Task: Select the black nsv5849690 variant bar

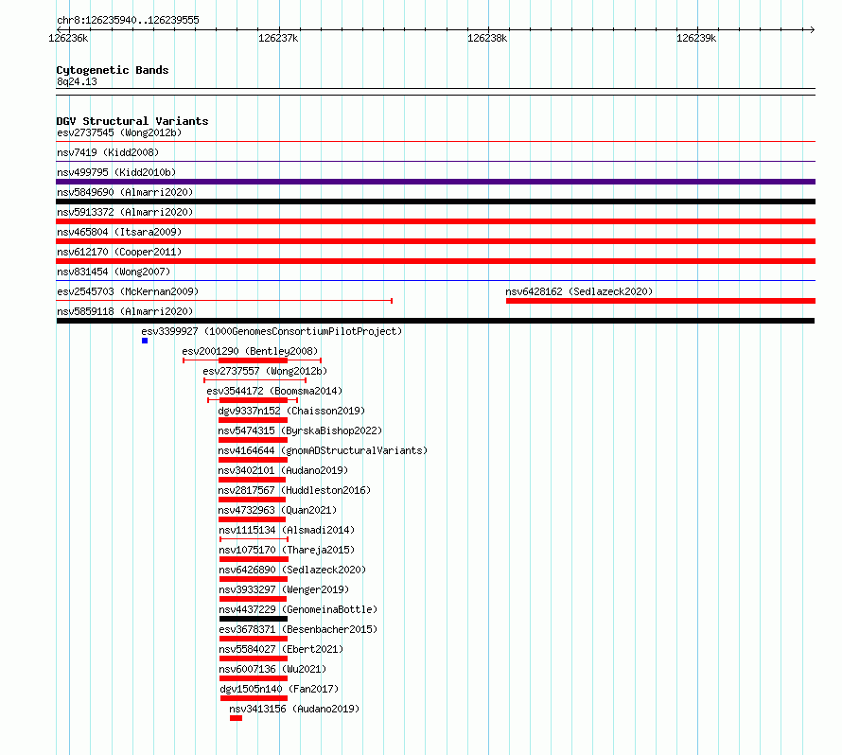Action: 435,202
